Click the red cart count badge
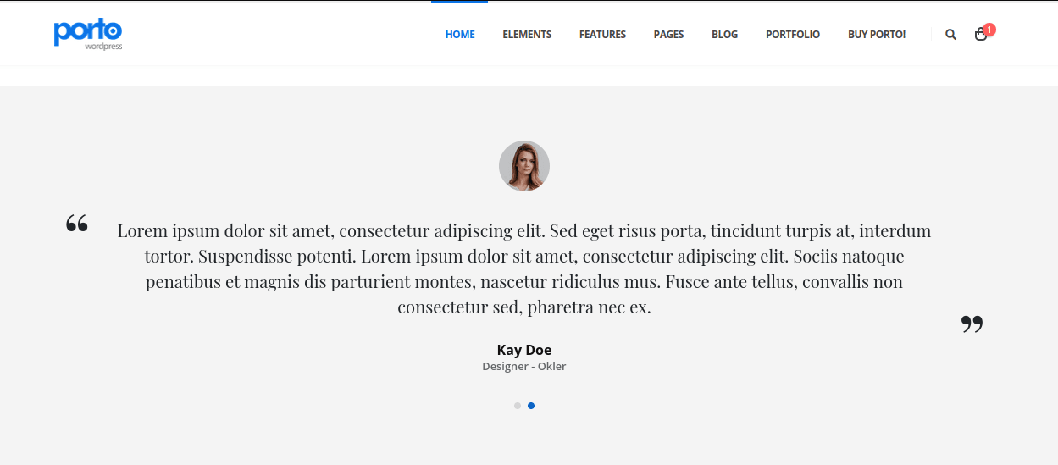This screenshot has width=1058, height=465. [989, 29]
